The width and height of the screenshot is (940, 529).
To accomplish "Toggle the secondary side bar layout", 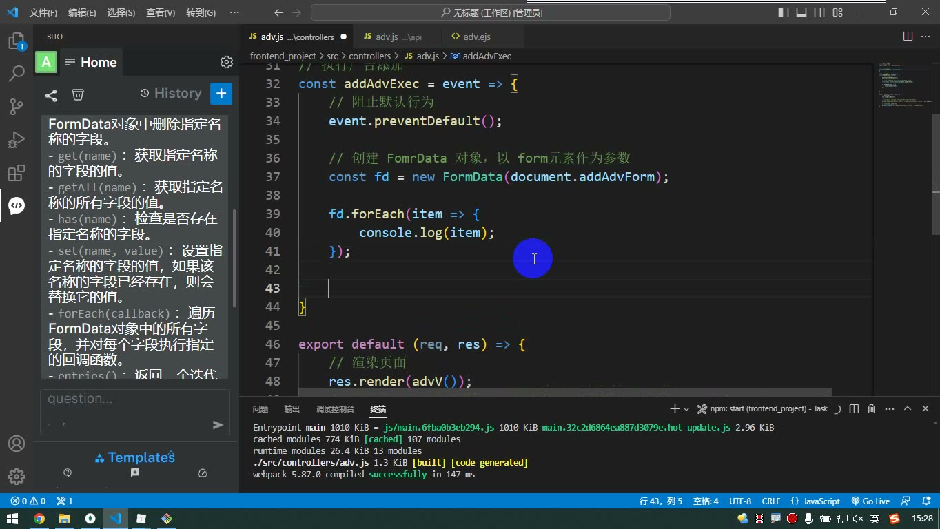I will click(x=819, y=12).
